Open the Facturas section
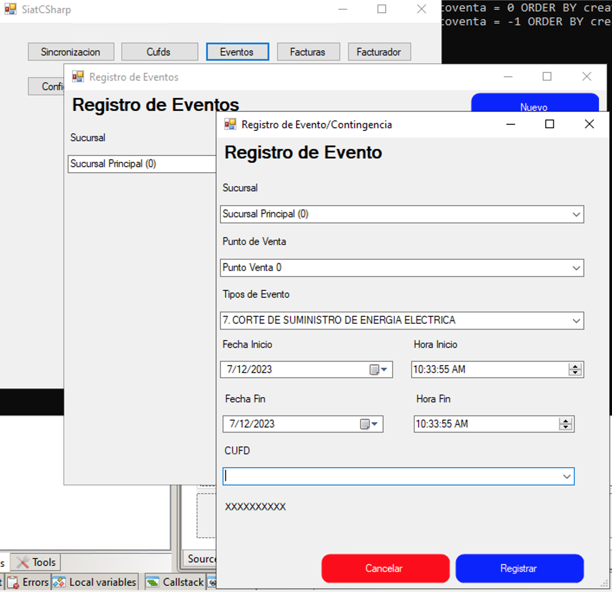 (308, 52)
